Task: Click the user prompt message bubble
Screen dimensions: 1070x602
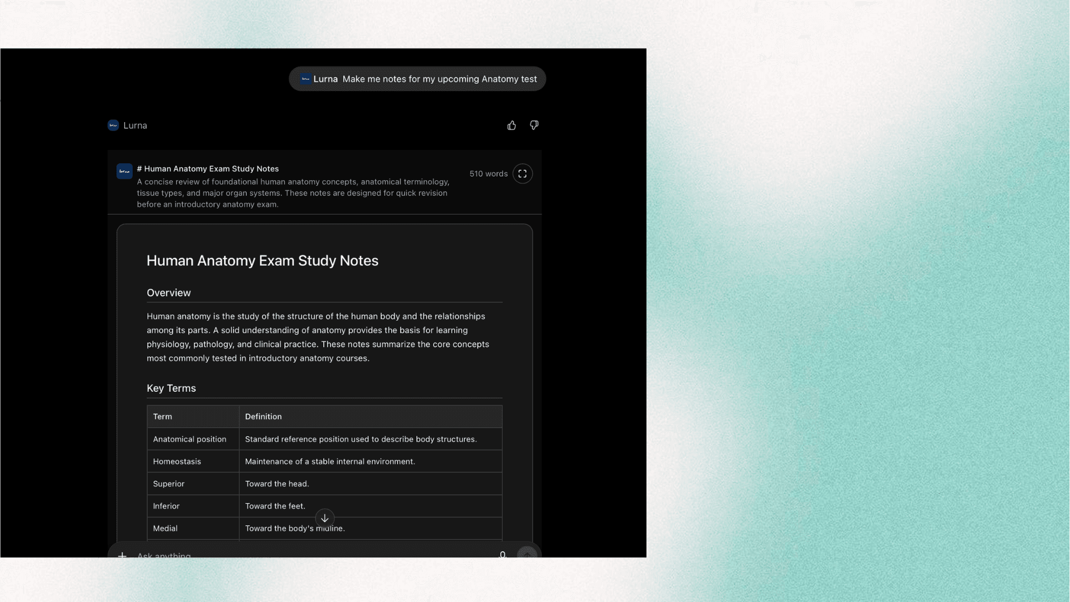Action: [417, 79]
